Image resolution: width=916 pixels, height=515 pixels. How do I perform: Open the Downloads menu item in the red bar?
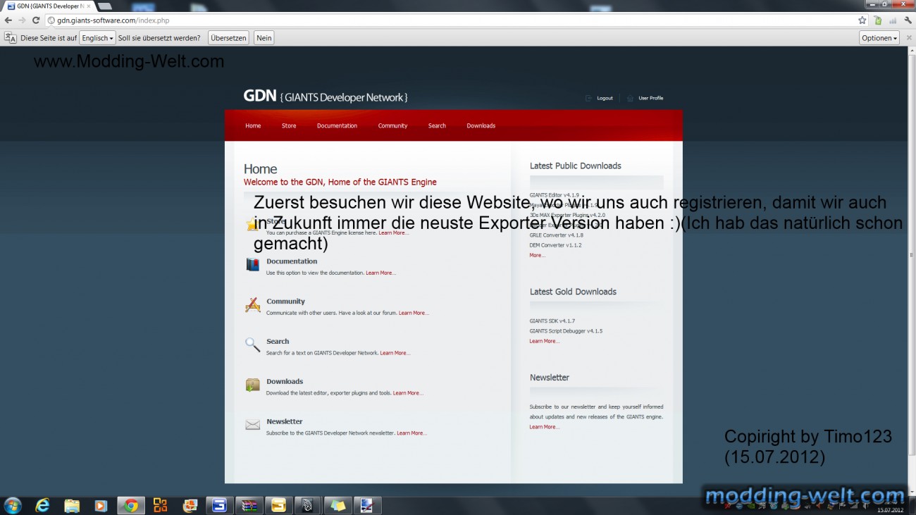[481, 125]
